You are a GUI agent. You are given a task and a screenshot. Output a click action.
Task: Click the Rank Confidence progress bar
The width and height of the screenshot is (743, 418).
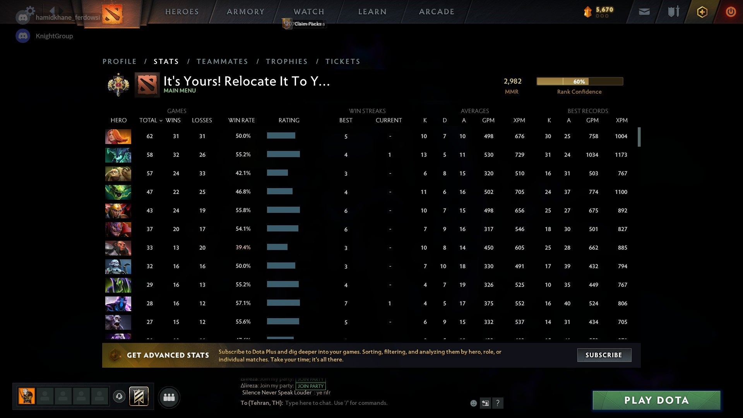coord(579,81)
